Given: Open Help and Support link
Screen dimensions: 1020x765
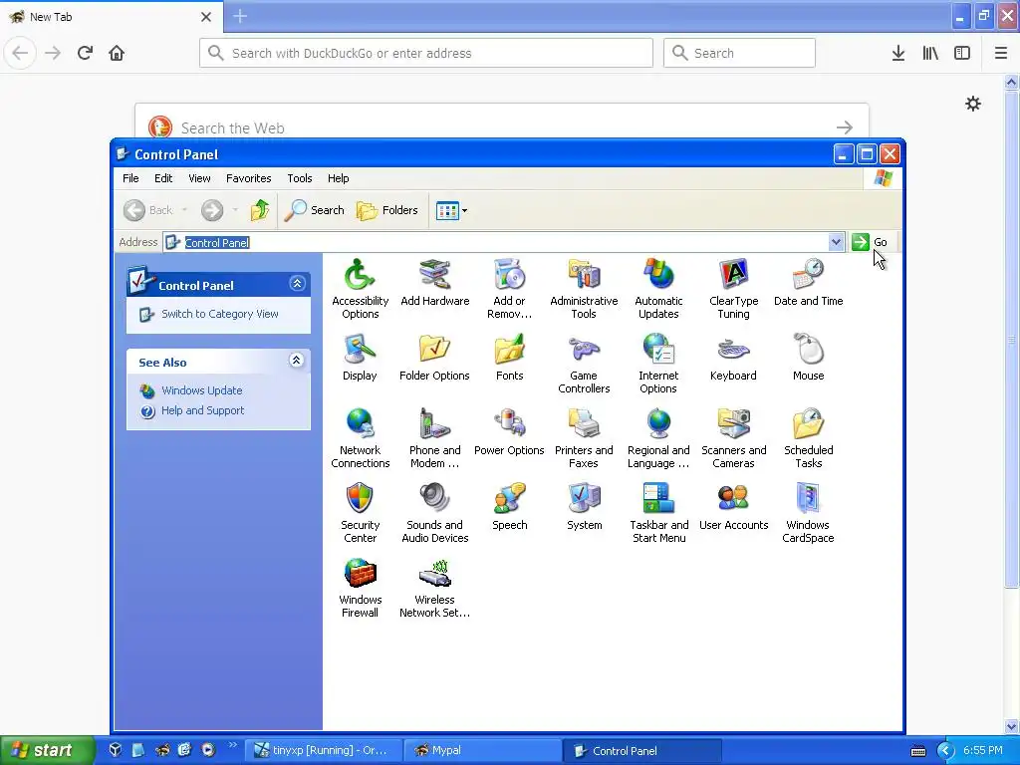Looking at the screenshot, I should point(202,410).
